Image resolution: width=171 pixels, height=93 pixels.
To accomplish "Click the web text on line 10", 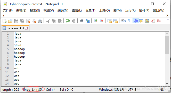I will (x=17, y=68).
